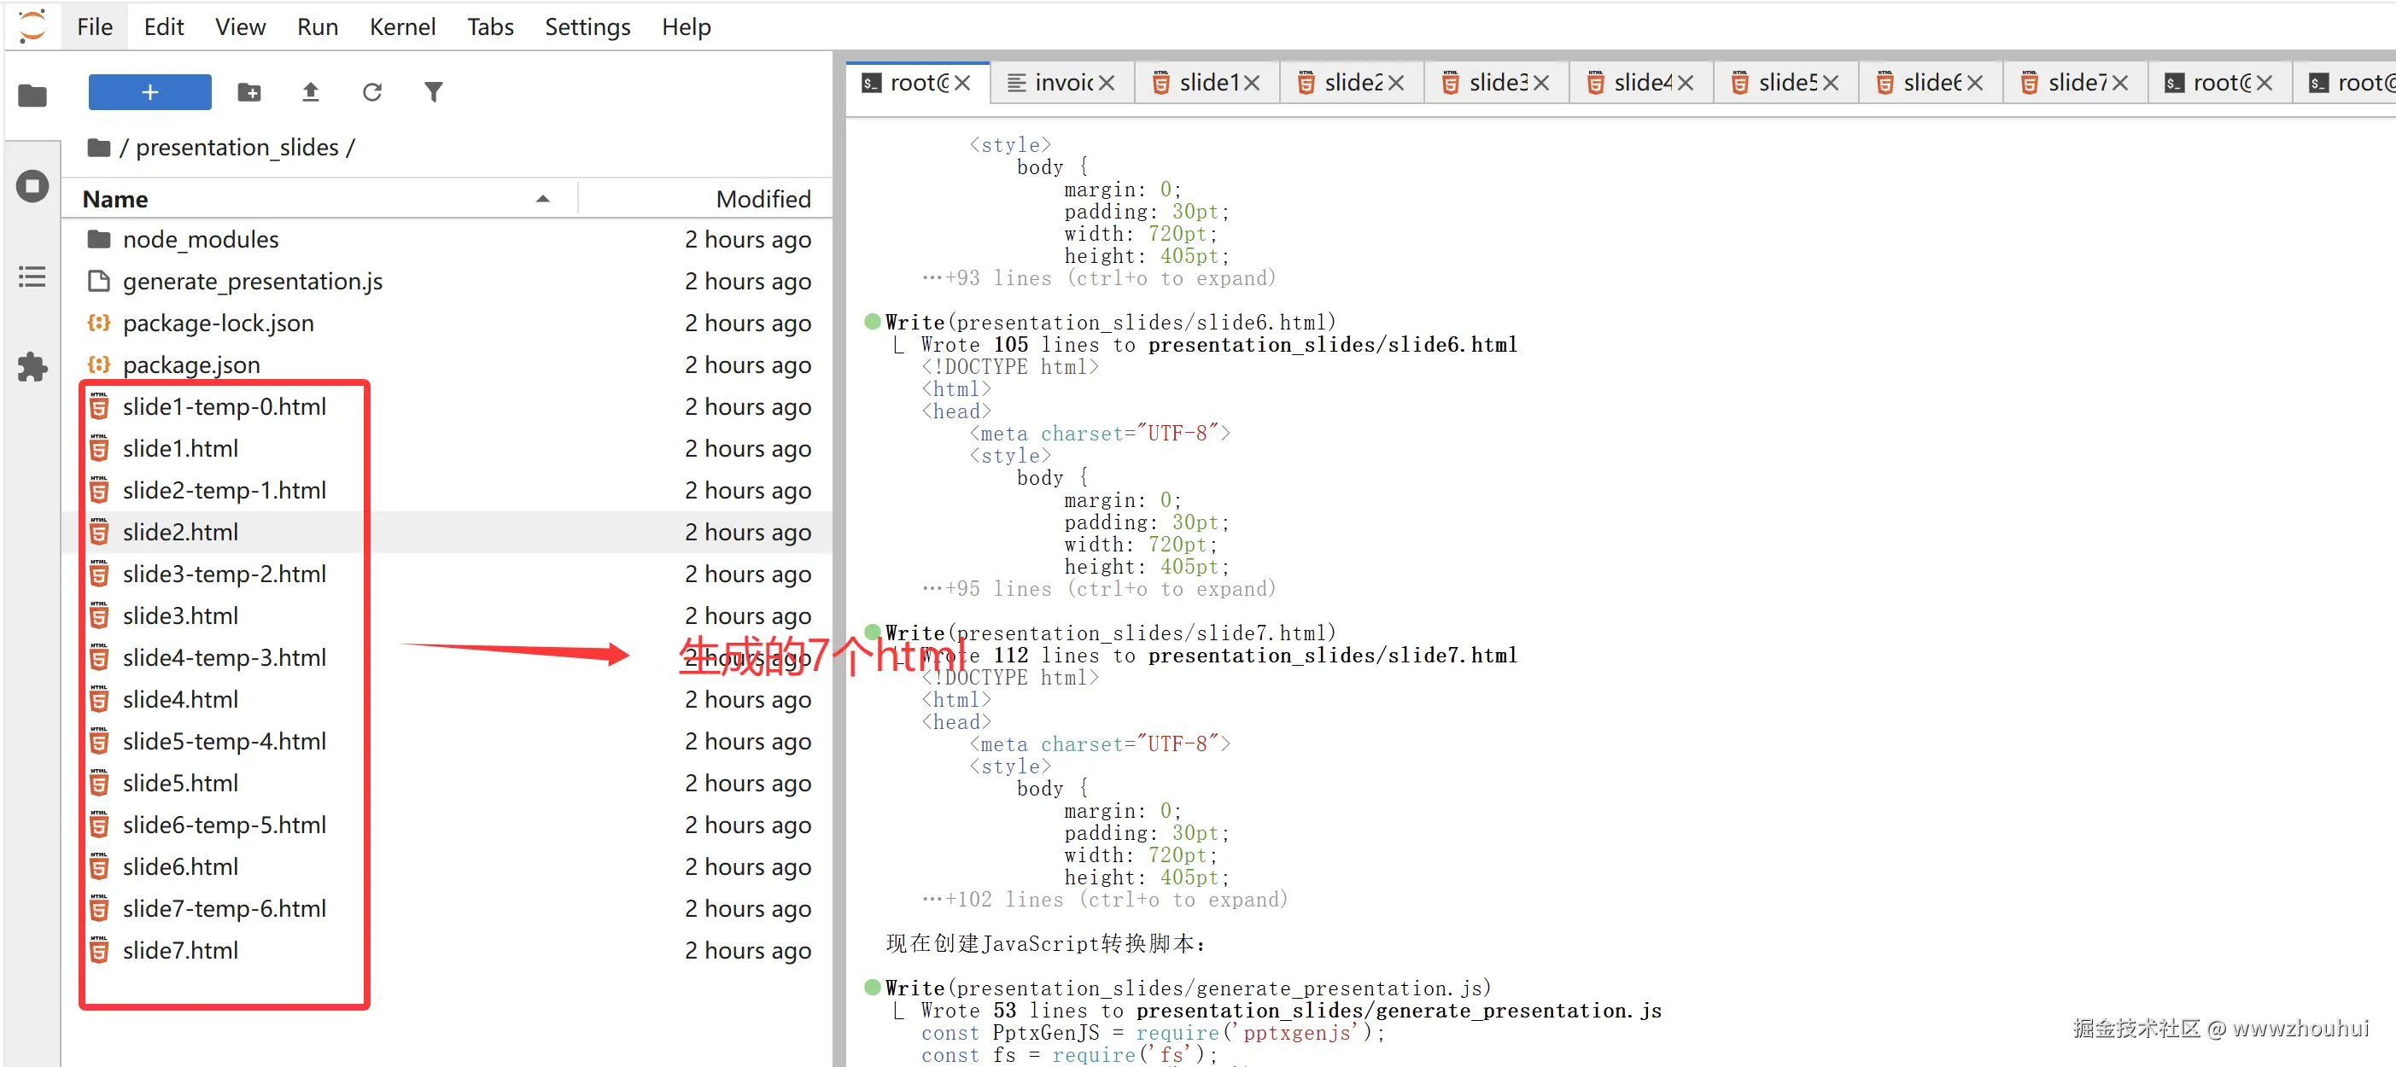This screenshot has height=1067, width=2396.
Task: Close the invoice tab
Action: tap(1107, 83)
